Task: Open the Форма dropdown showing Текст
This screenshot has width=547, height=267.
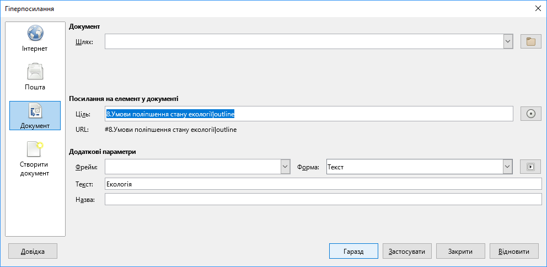Action: click(x=420, y=167)
